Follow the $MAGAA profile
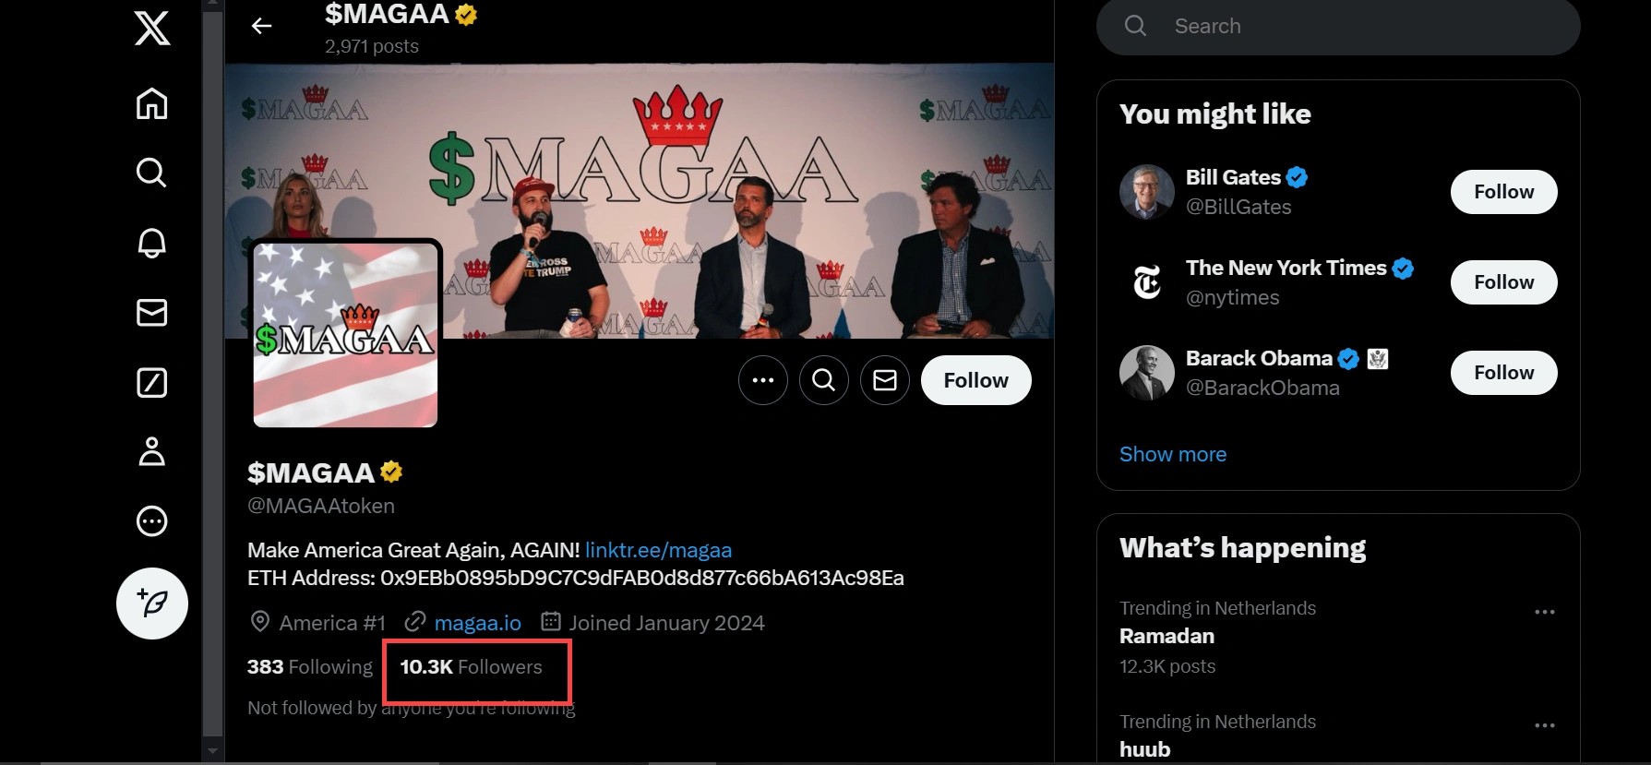Viewport: 1651px width, 765px height. coord(976,380)
